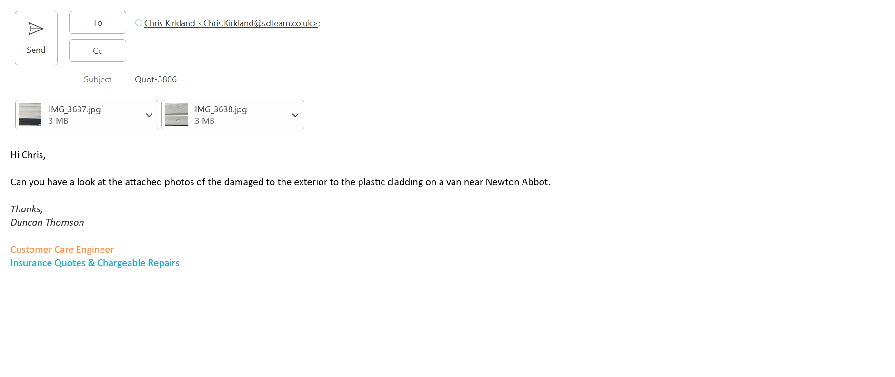This screenshot has height=377, width=895.
Task: Open the Cc recipients picker
Action: [x=97, y=51]
